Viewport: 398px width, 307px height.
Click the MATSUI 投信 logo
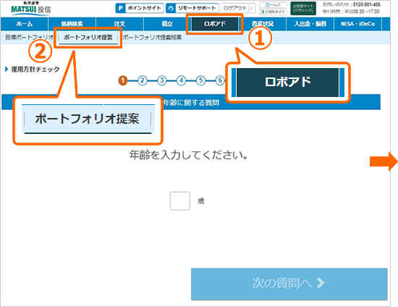point(30,8)
